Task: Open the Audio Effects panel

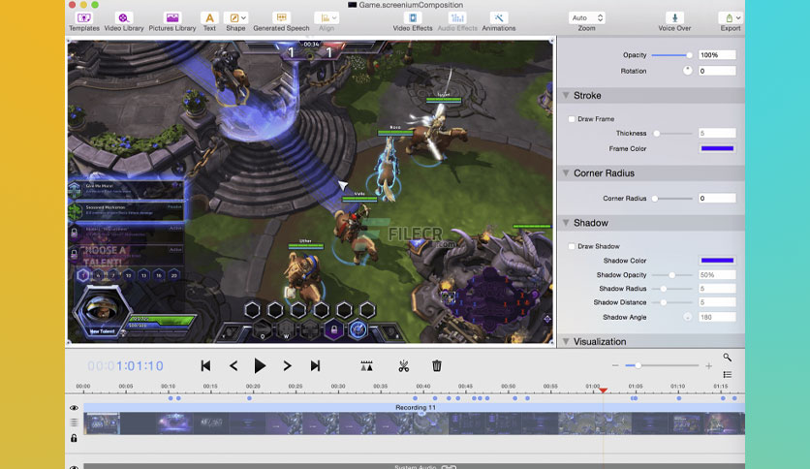Action: (x=457, y=21)
